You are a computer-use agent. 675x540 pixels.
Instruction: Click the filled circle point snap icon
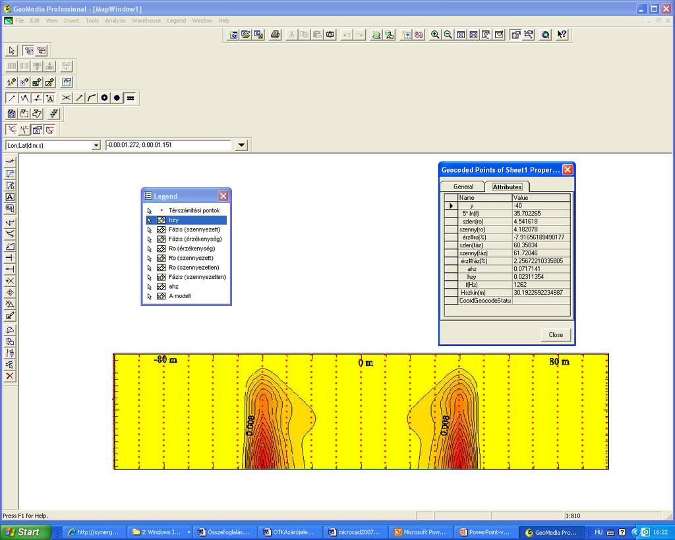(x=117, y=98)
